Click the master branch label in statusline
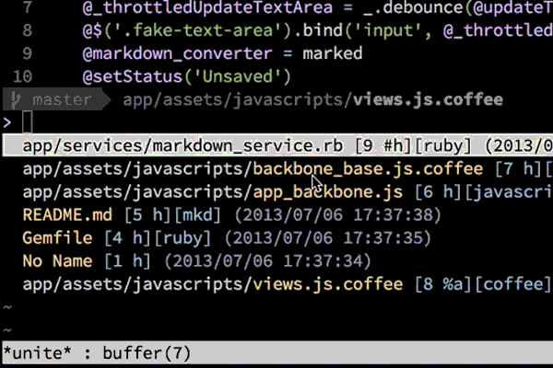 tap(62, 100)
